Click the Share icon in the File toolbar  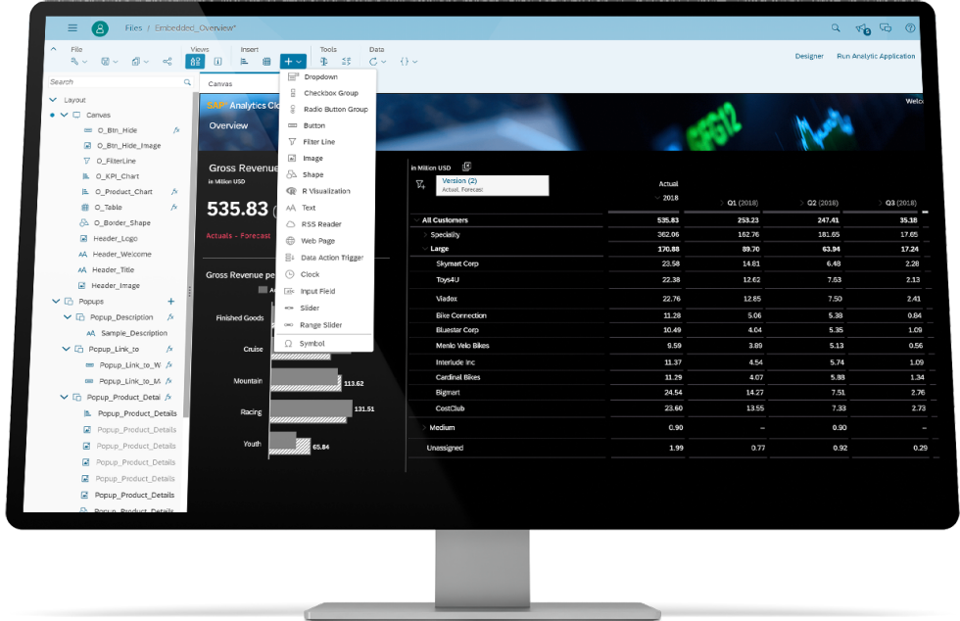point(167,62)
